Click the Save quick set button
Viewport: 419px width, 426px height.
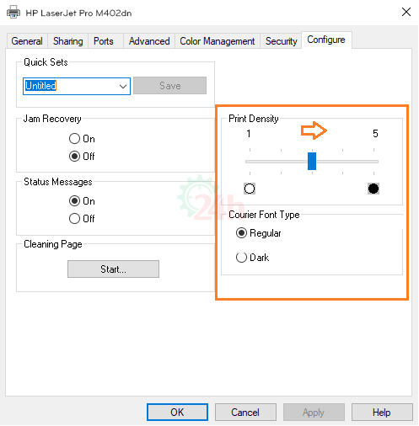[169, 86]
